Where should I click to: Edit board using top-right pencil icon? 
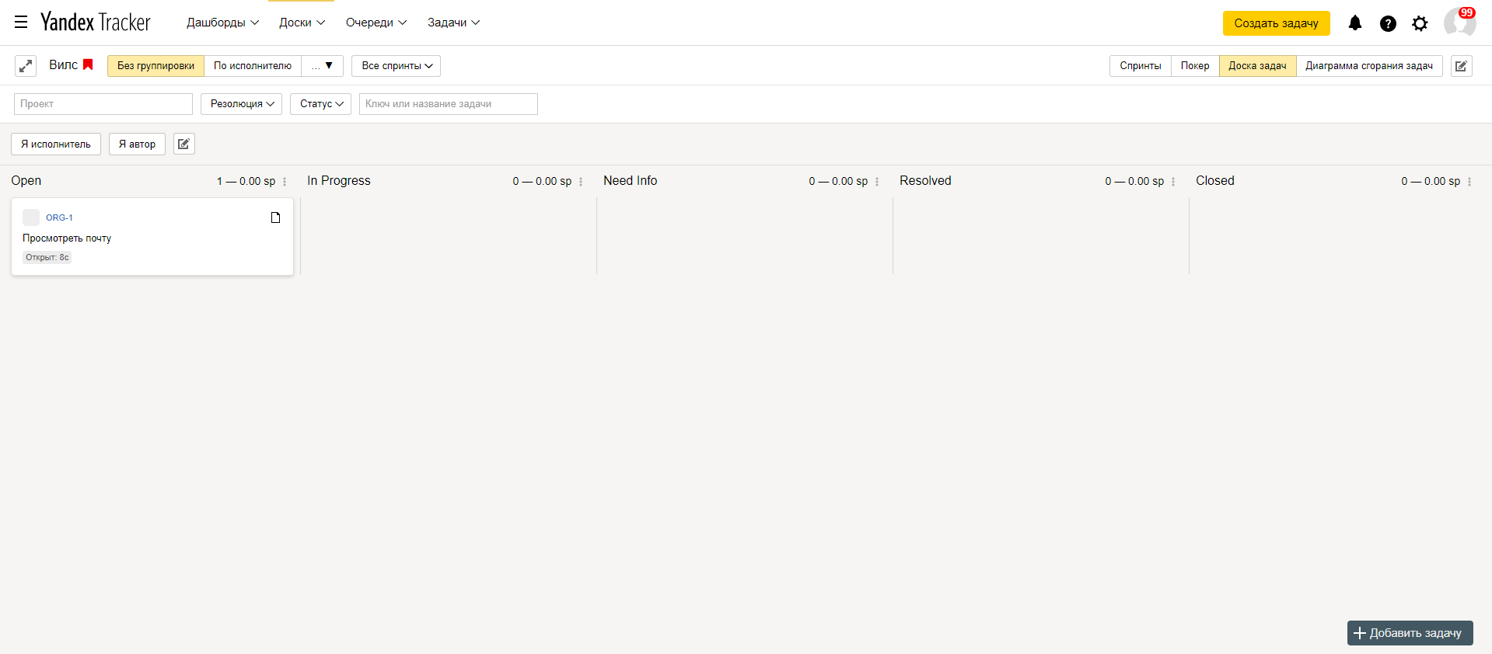tap(1461, 66)
